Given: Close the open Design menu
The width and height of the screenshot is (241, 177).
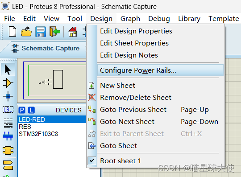Looking at the screenshot, I should point(101,19).
